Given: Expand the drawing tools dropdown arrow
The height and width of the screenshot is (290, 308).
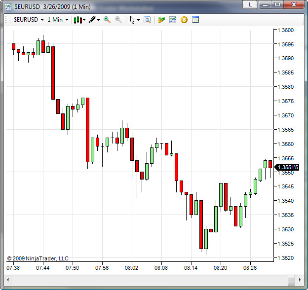Looking at the screenshot, I should tap(99, 20).
